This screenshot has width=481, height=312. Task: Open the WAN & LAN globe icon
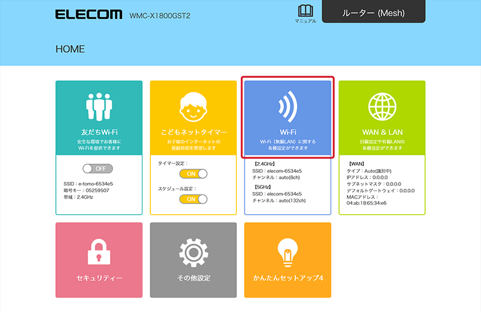382,107
